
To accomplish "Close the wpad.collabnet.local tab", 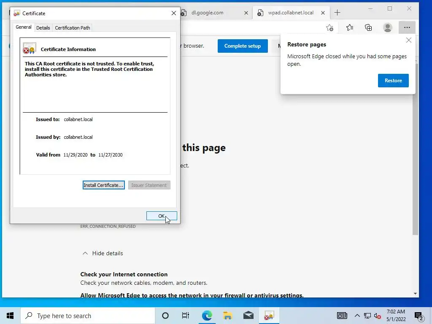I will [x=323, y=13].
